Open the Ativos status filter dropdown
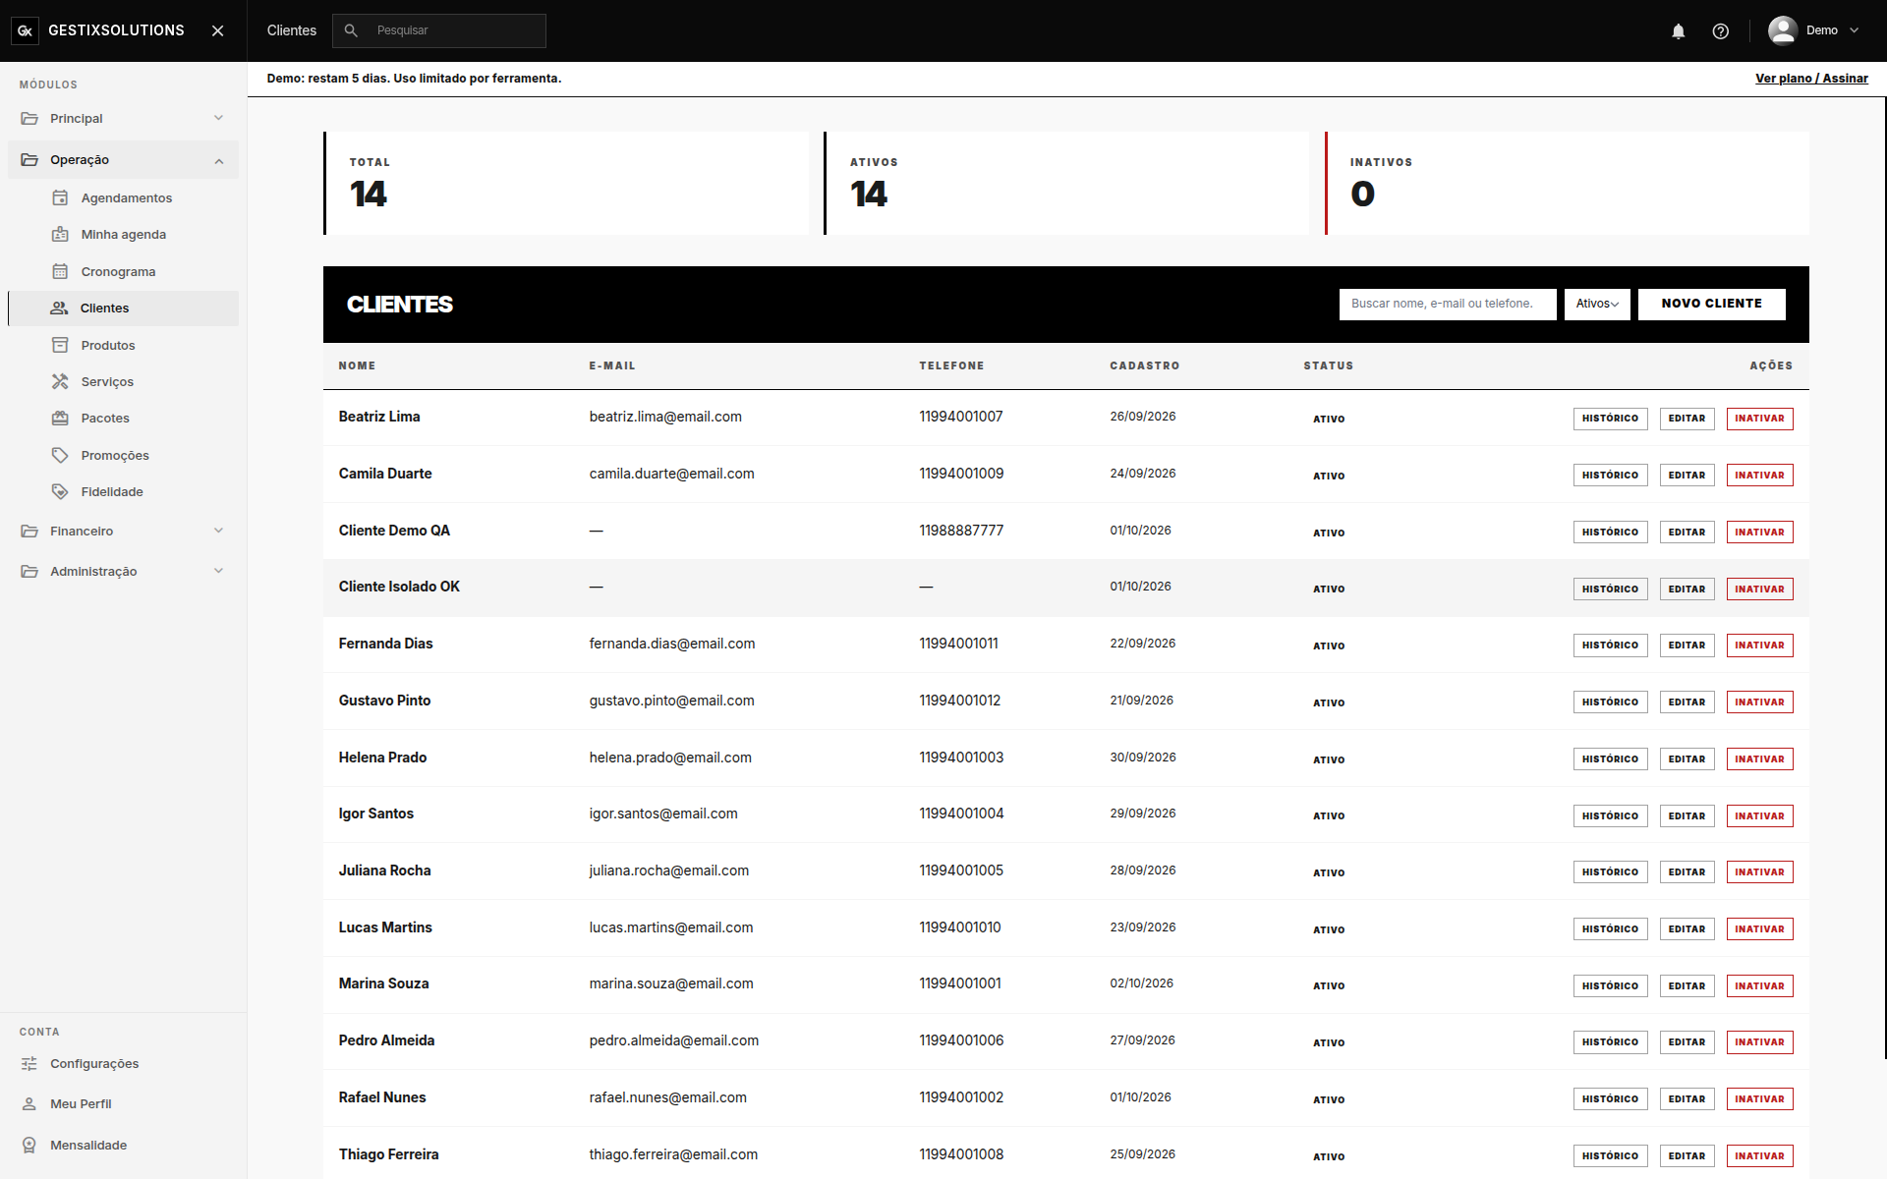The image size is (1887, 1179). click(x=1597, y=304)
